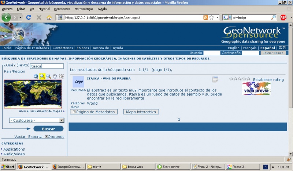The image size is (293, 171).
Task: Click the first rating star
Action: (x=231, y=79)
